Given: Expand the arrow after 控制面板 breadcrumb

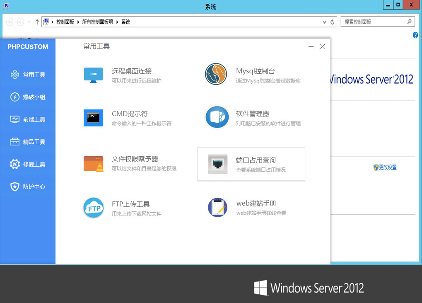Looking at the screenshot, I should click(x=78, y=22).
